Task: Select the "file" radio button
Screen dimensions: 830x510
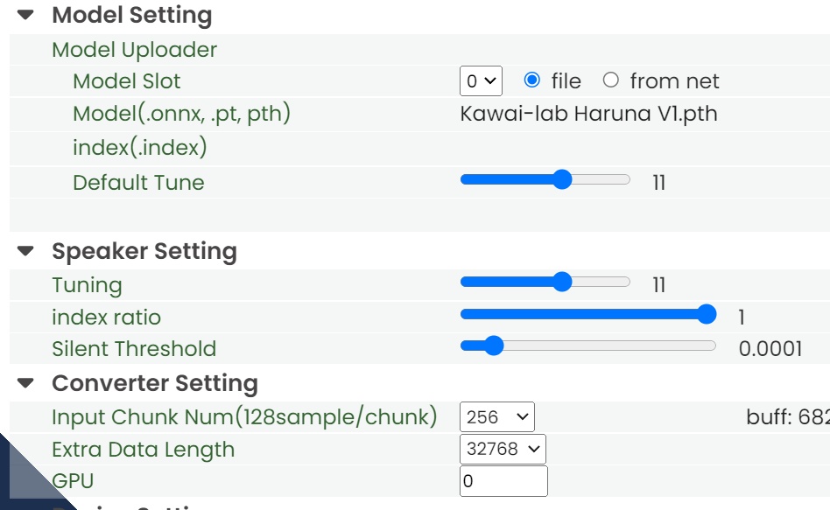Action: coord(531,80)
